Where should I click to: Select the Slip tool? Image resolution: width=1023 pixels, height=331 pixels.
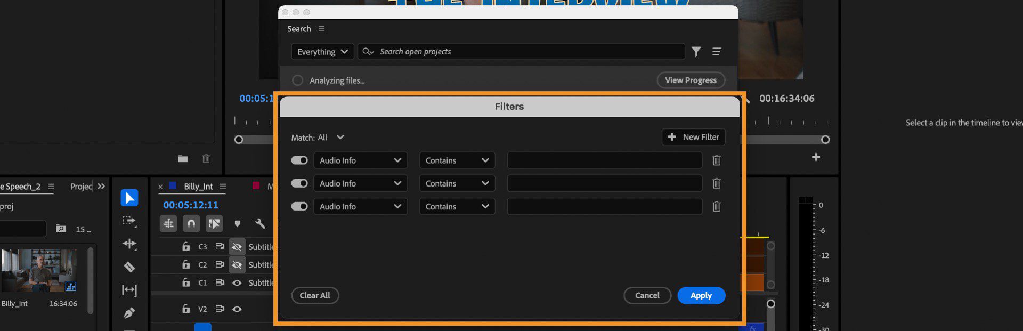[129, 290]
